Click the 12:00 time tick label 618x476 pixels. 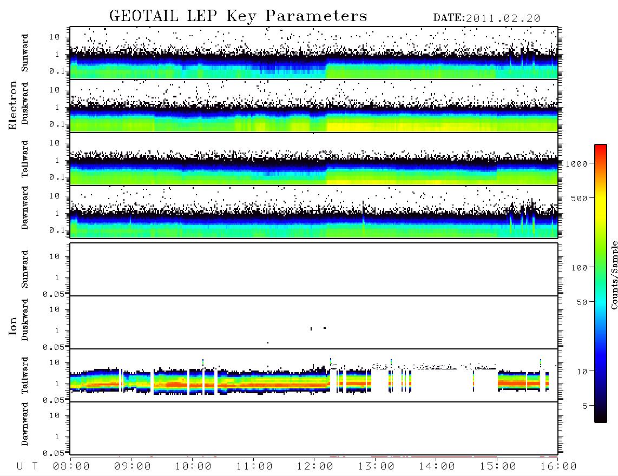tap(315, 467)
